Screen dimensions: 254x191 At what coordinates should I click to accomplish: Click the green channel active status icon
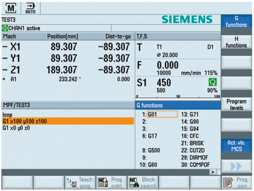click(x=5, y=28)
